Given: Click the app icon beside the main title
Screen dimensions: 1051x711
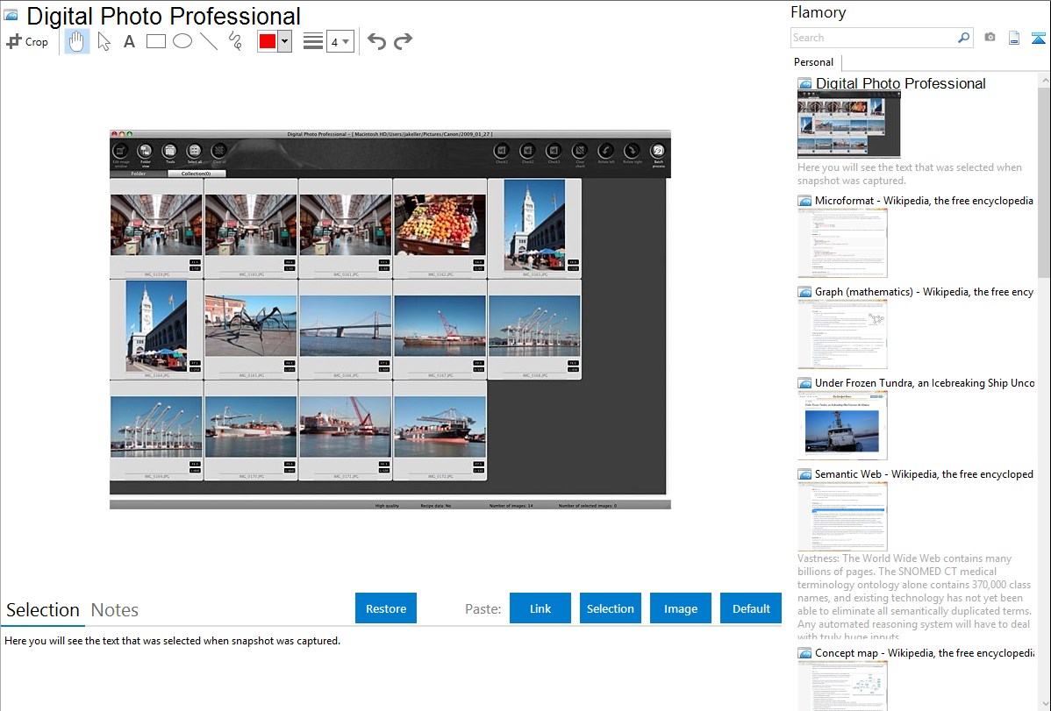Looking at the screenshot, I should coord(11,16).
